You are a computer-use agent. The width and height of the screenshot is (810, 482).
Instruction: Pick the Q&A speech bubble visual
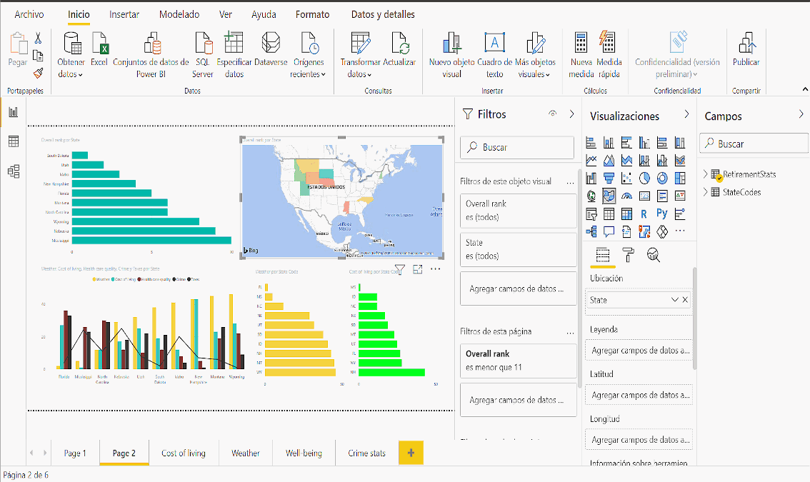(x=609, y=231)
